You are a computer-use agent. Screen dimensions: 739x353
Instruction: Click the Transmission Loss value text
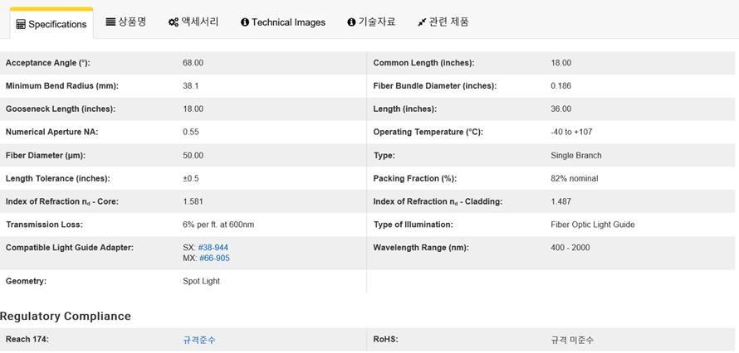coord(218,225)
